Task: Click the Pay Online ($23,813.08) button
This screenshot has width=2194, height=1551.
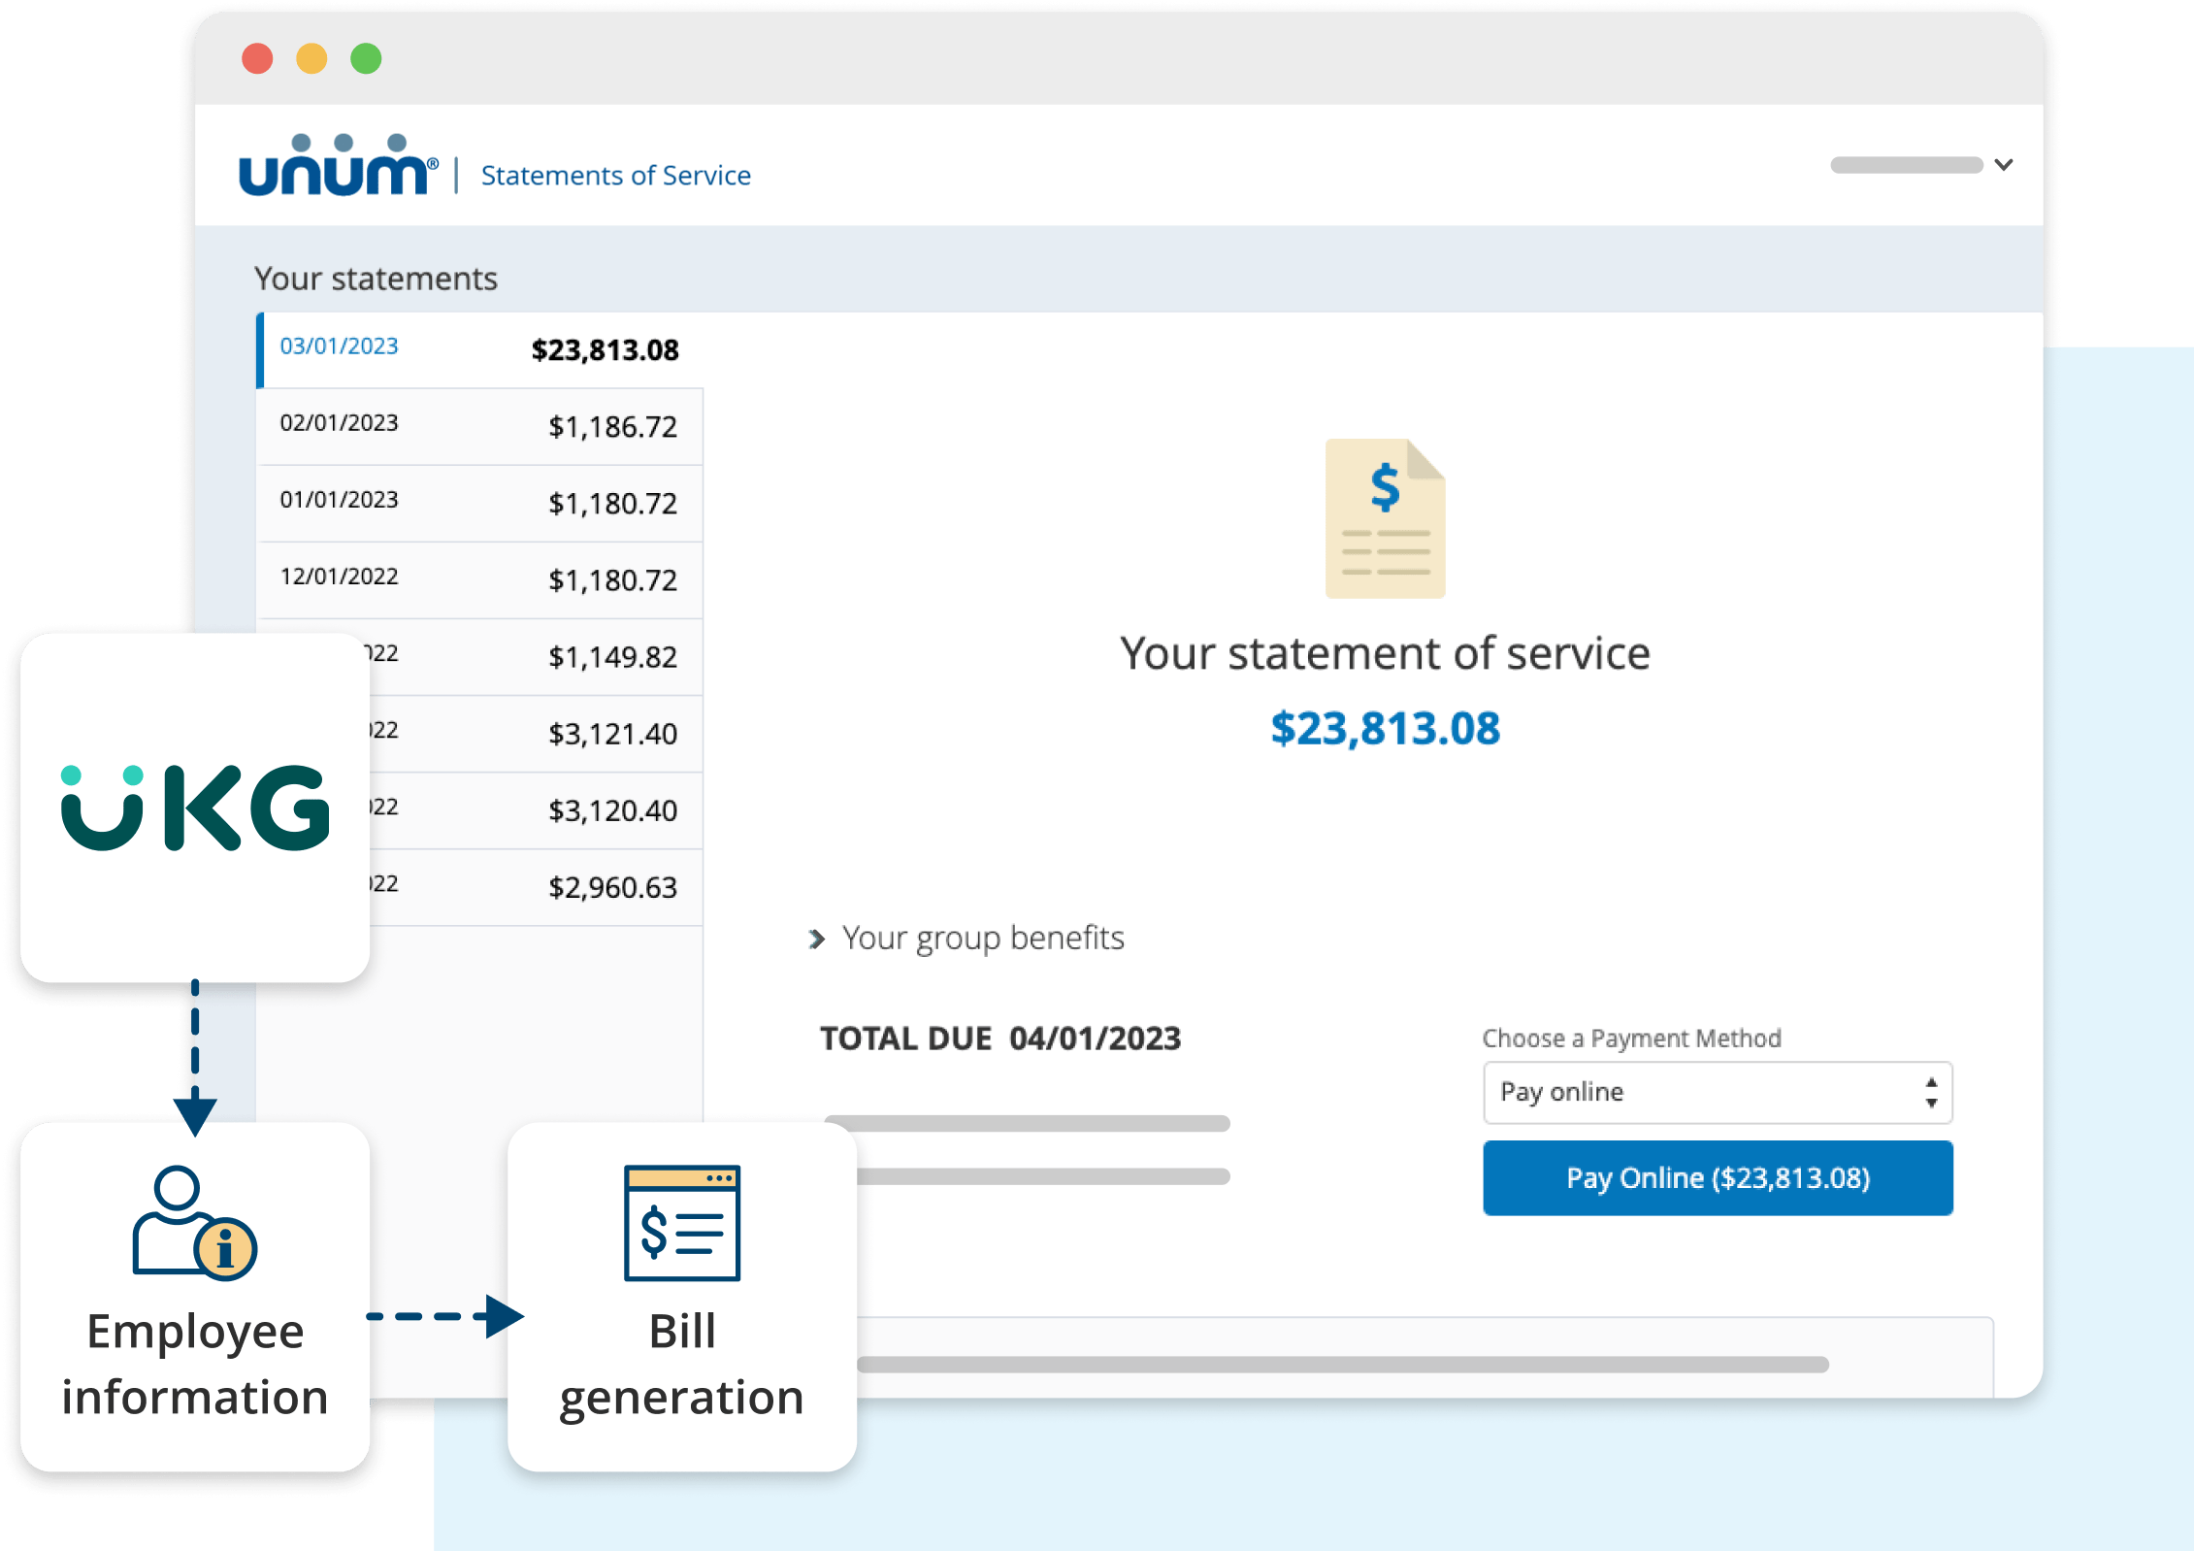Action: tap(1717, 1177)
